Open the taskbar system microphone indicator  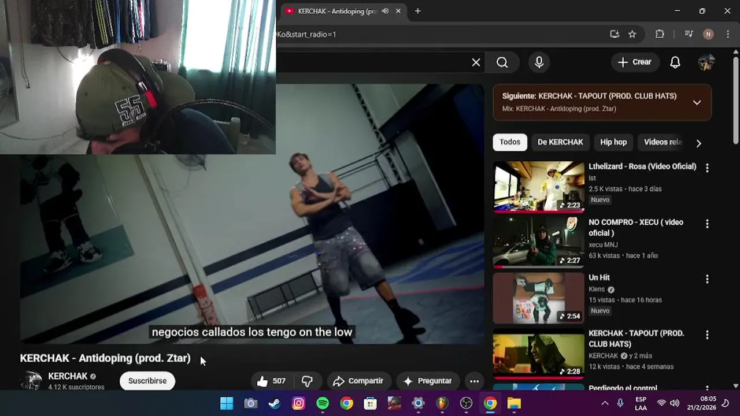tap(620, 403)
